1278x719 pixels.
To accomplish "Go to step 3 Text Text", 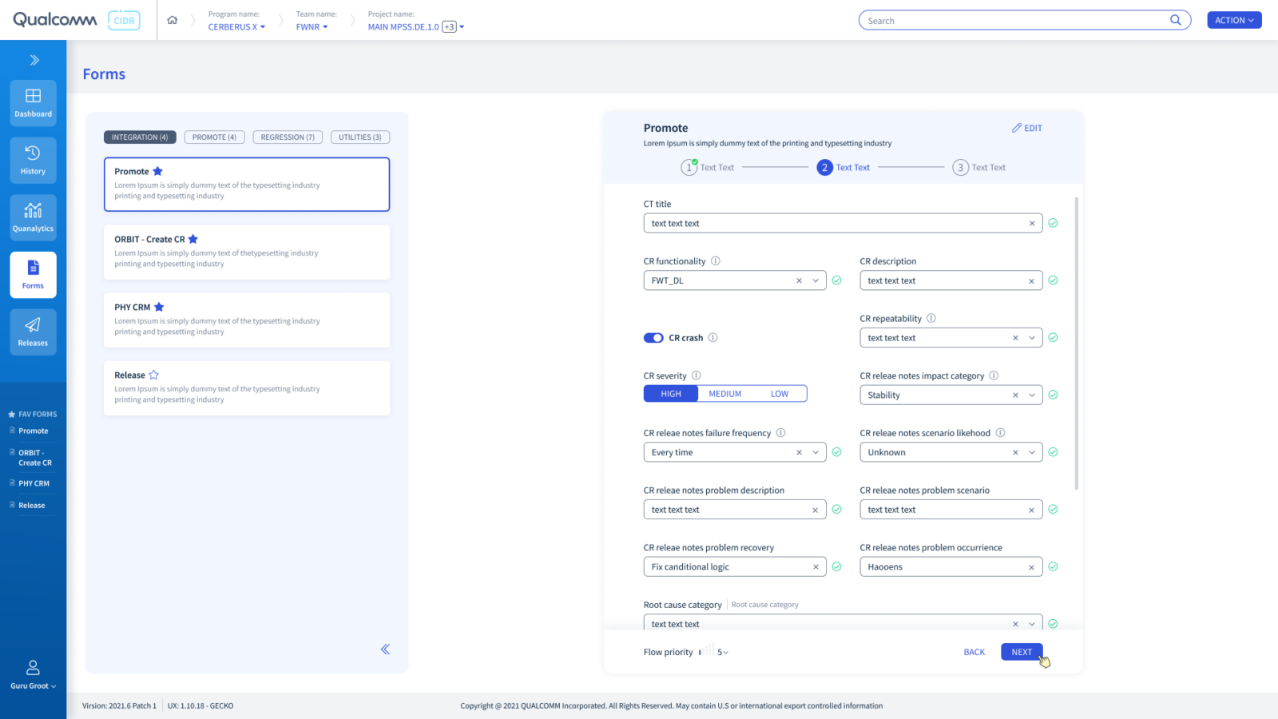I will point(979,168).
